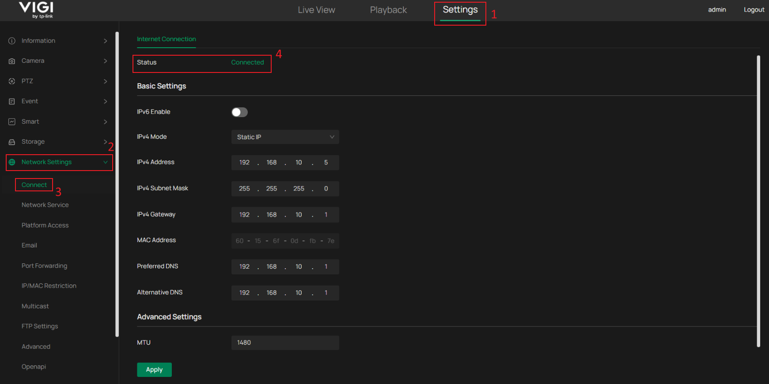The image size is (769, 384).
Task: Click the Smart sidebar icon
Action: [x=12, y=122]
